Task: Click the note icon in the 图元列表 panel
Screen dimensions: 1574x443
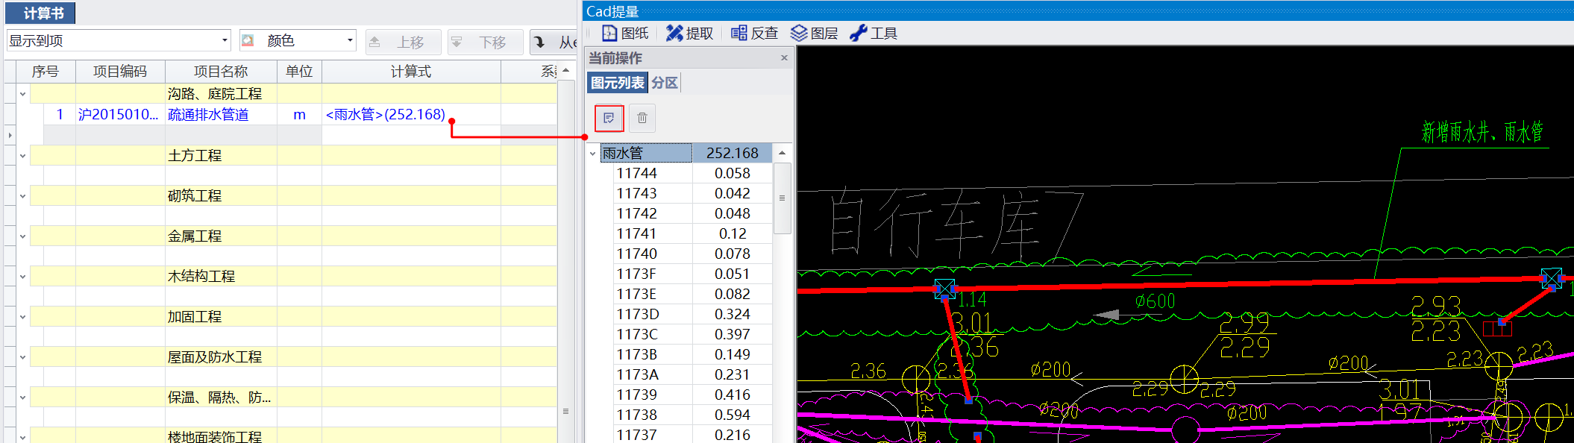Action: coord(609,118)
